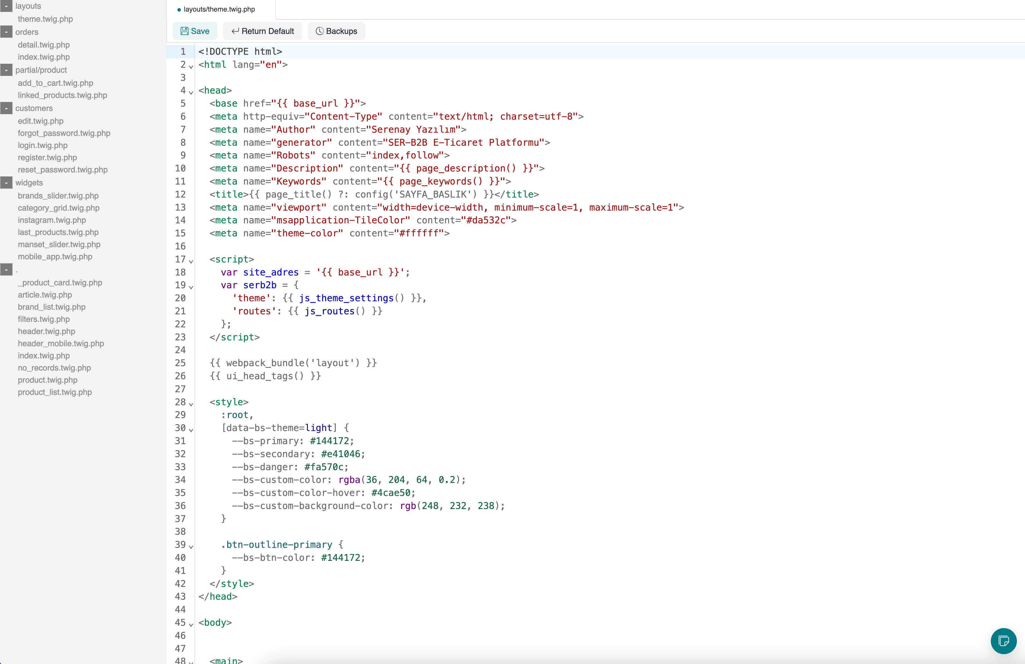Click line 1 DOCTYPE in the code editor
Screen dimensions: 1025x664
pyautogui.click(x=240, y=52)
